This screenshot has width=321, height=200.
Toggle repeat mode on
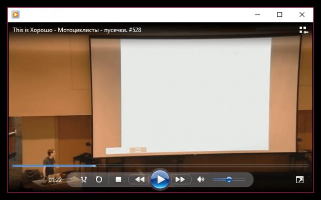click(99, 180)
